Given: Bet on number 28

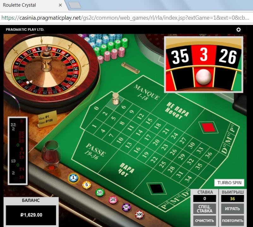Looking at the screenshot, I should (171, 169).
